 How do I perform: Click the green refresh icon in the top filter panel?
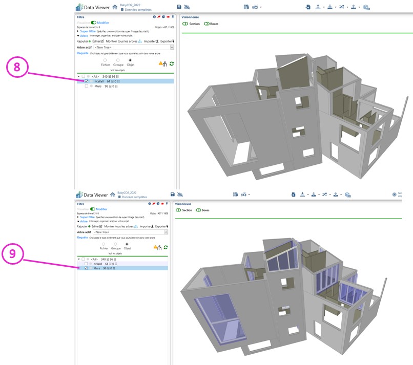pyautogui.click(x=172, y=64)
